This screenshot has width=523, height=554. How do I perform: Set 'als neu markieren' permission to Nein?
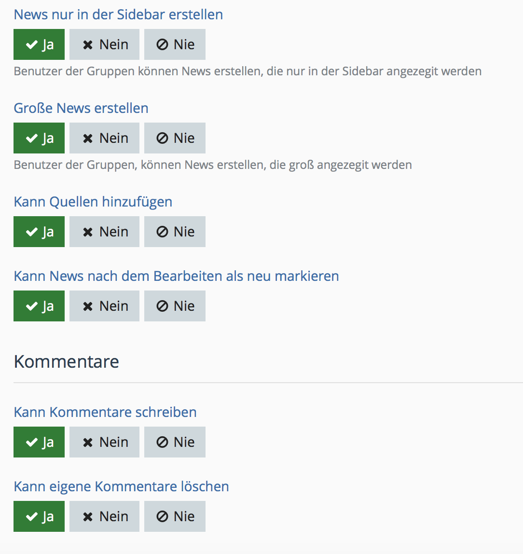(104, 306)
